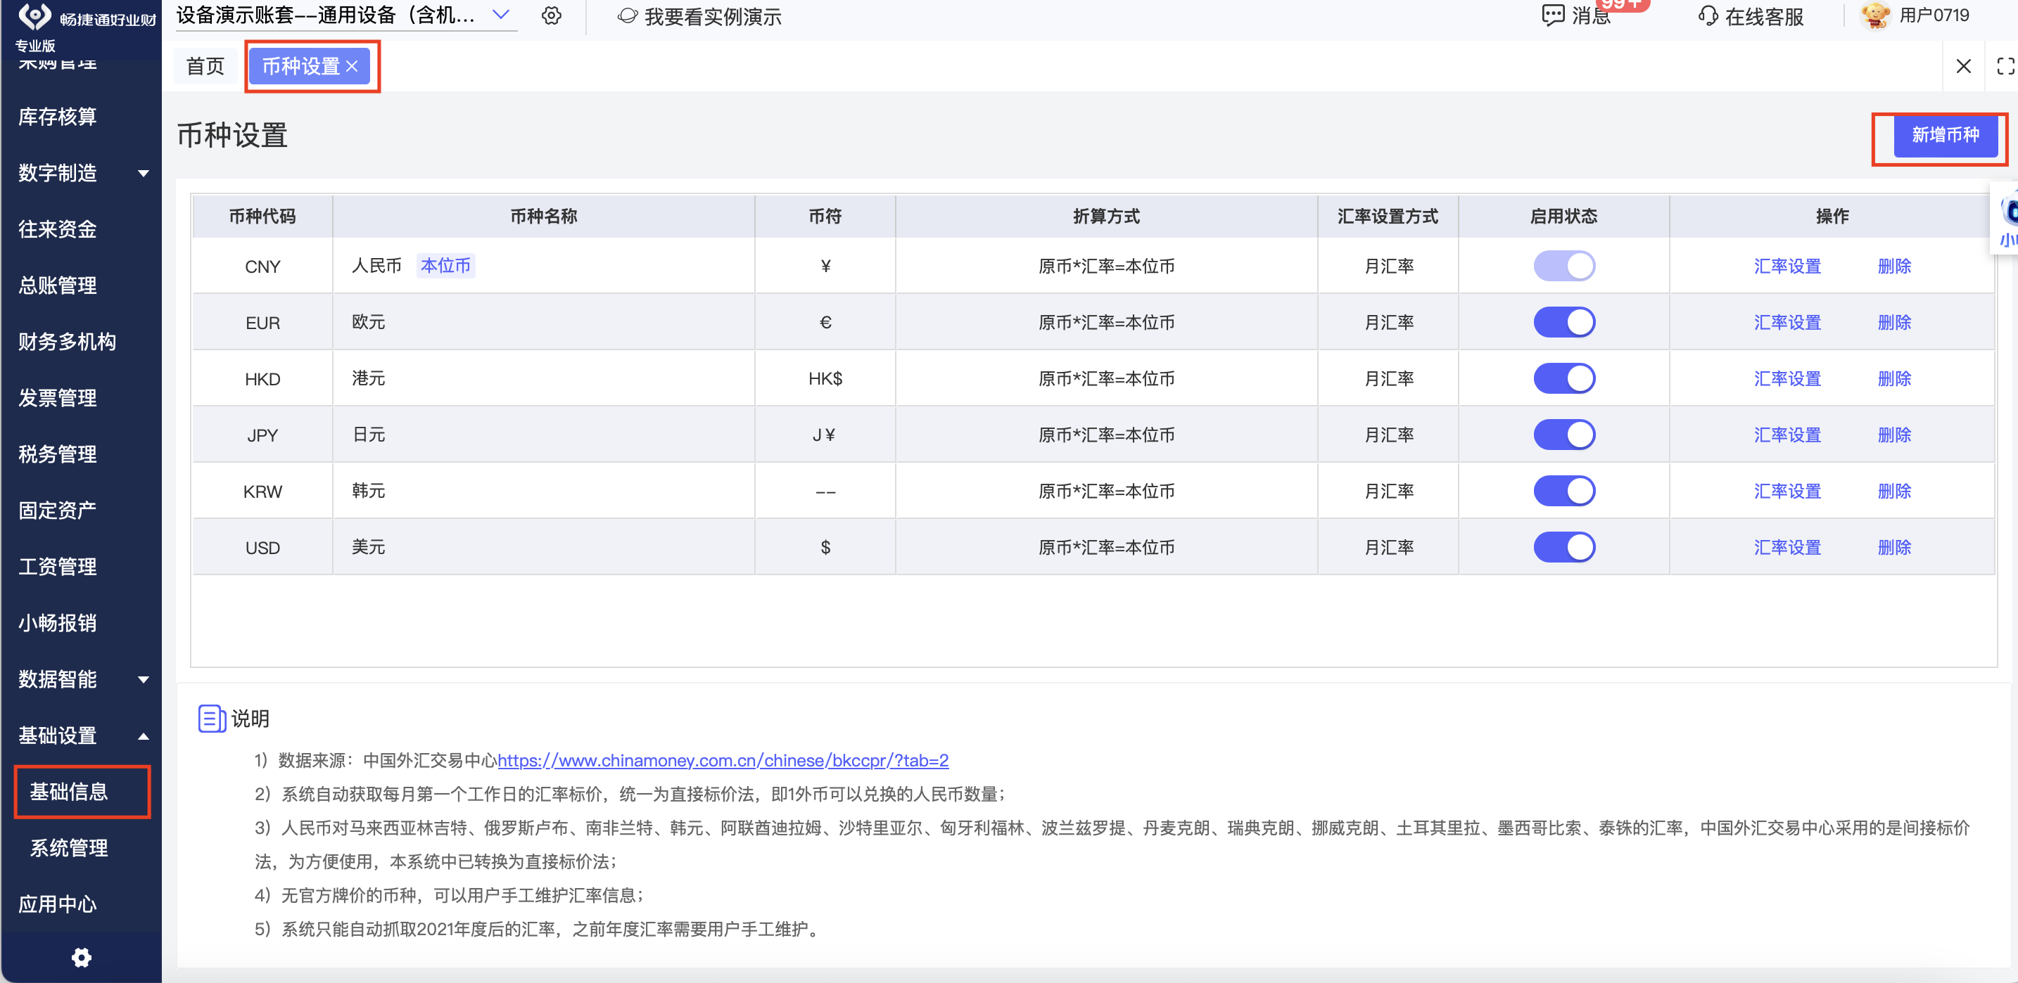The height and width of the screenshot is (983, 2018).
Task: Switch to the 首页 tab
Action: click(205, 67)
